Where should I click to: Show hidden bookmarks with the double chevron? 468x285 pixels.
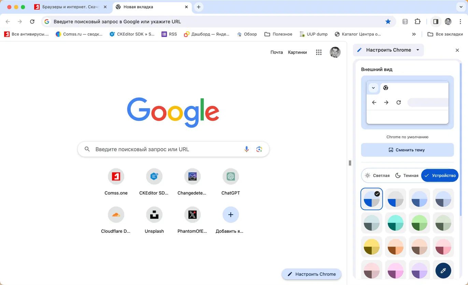click(414, 34)
